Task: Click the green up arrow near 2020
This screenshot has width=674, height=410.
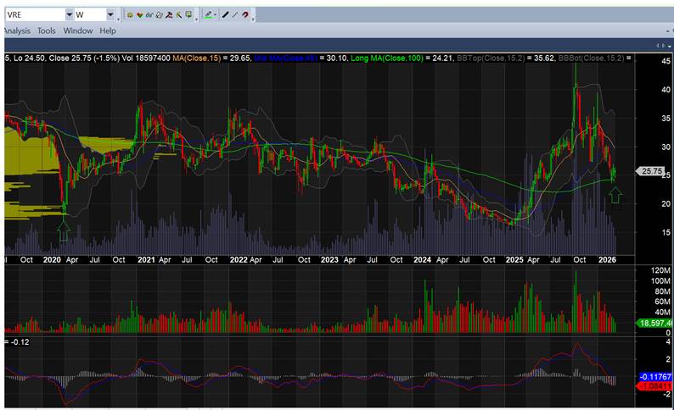Action: (x=64, y=227)
